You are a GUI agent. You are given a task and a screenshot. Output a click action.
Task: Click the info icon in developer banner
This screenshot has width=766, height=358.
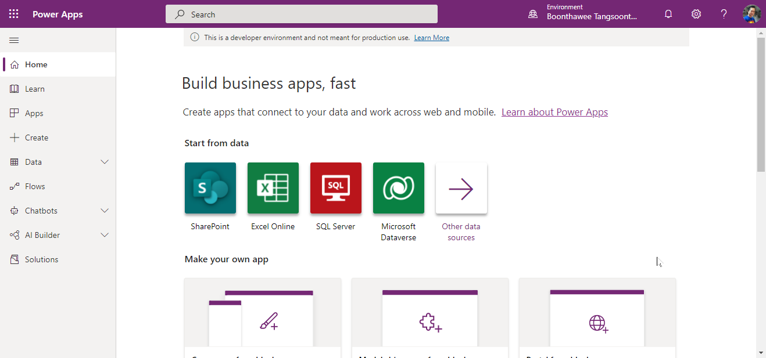pyautogui.click(x=195, y=37)
